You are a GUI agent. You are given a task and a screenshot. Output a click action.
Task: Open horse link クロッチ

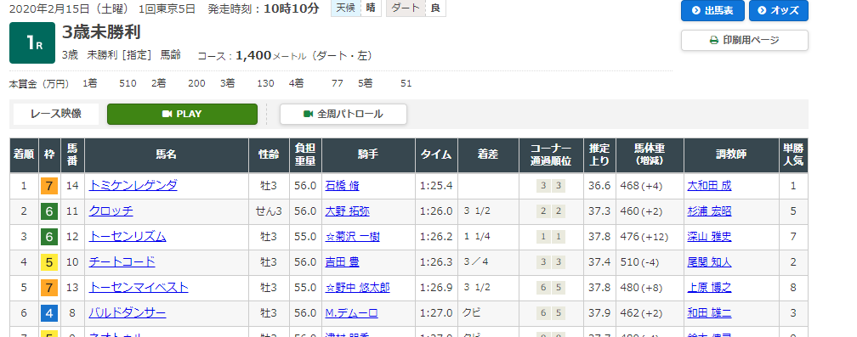point(111,211)
